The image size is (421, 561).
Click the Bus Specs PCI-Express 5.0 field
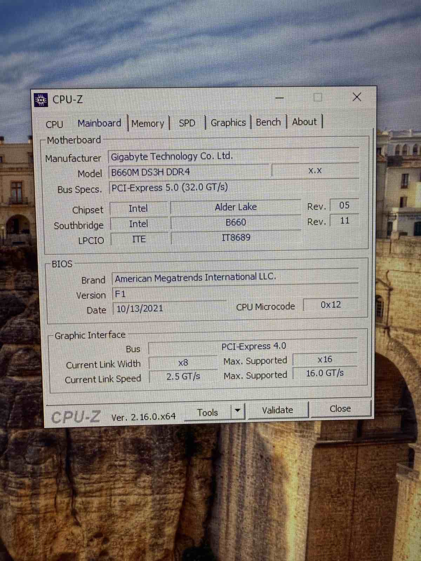coord(233,188)
